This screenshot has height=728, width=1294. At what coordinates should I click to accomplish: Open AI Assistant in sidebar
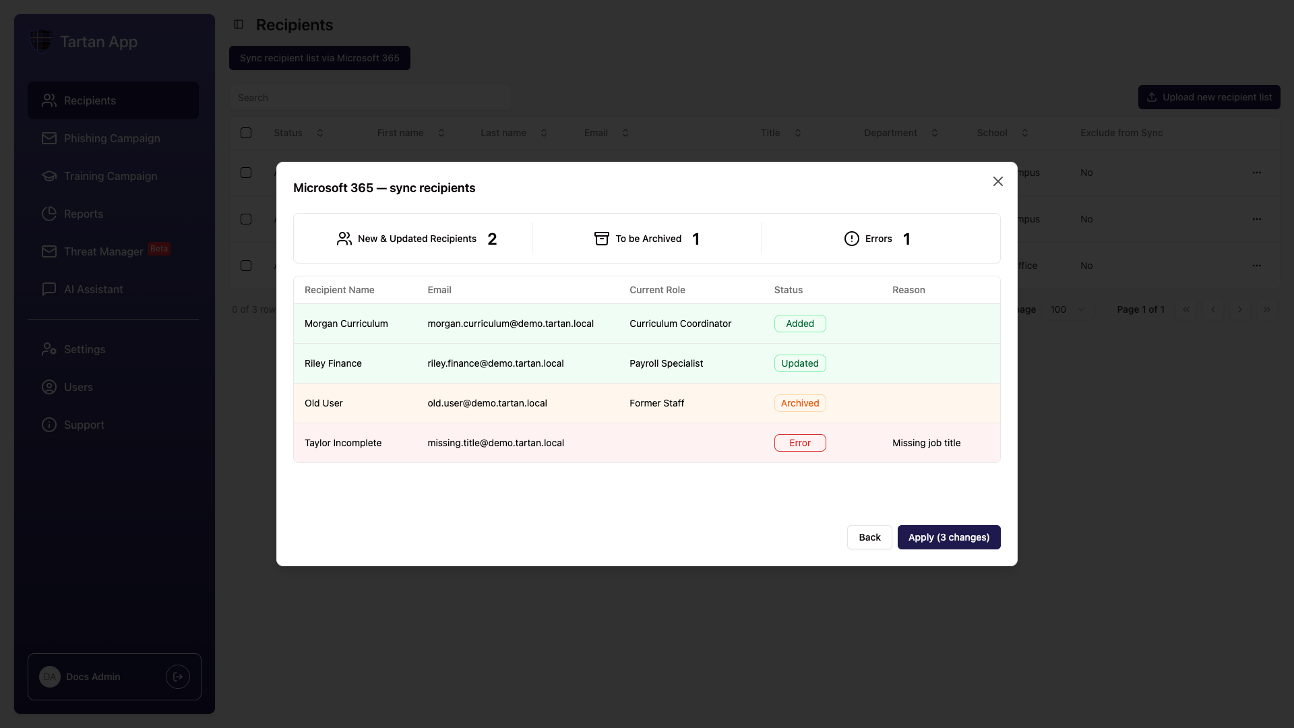coord(113,289)
